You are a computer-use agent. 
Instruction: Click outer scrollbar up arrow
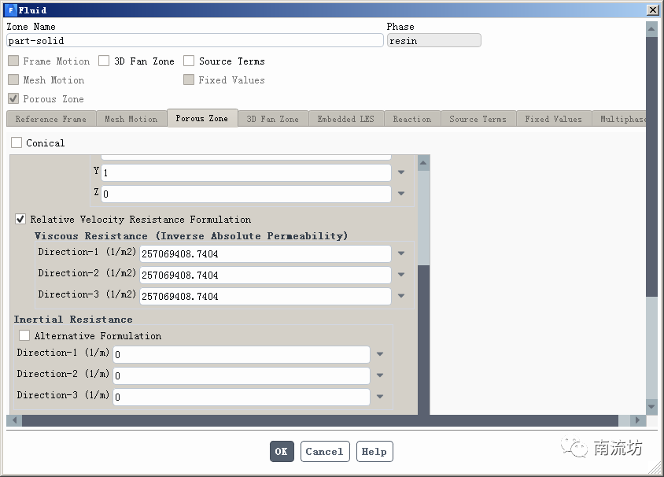pyautogui.click(x=651, y=29)
